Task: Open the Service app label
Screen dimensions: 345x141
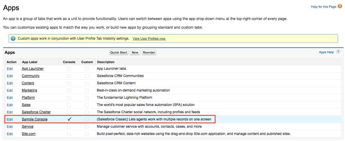Action: point(28,127)
